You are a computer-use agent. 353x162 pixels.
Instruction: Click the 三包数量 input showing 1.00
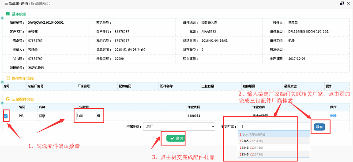86,116
